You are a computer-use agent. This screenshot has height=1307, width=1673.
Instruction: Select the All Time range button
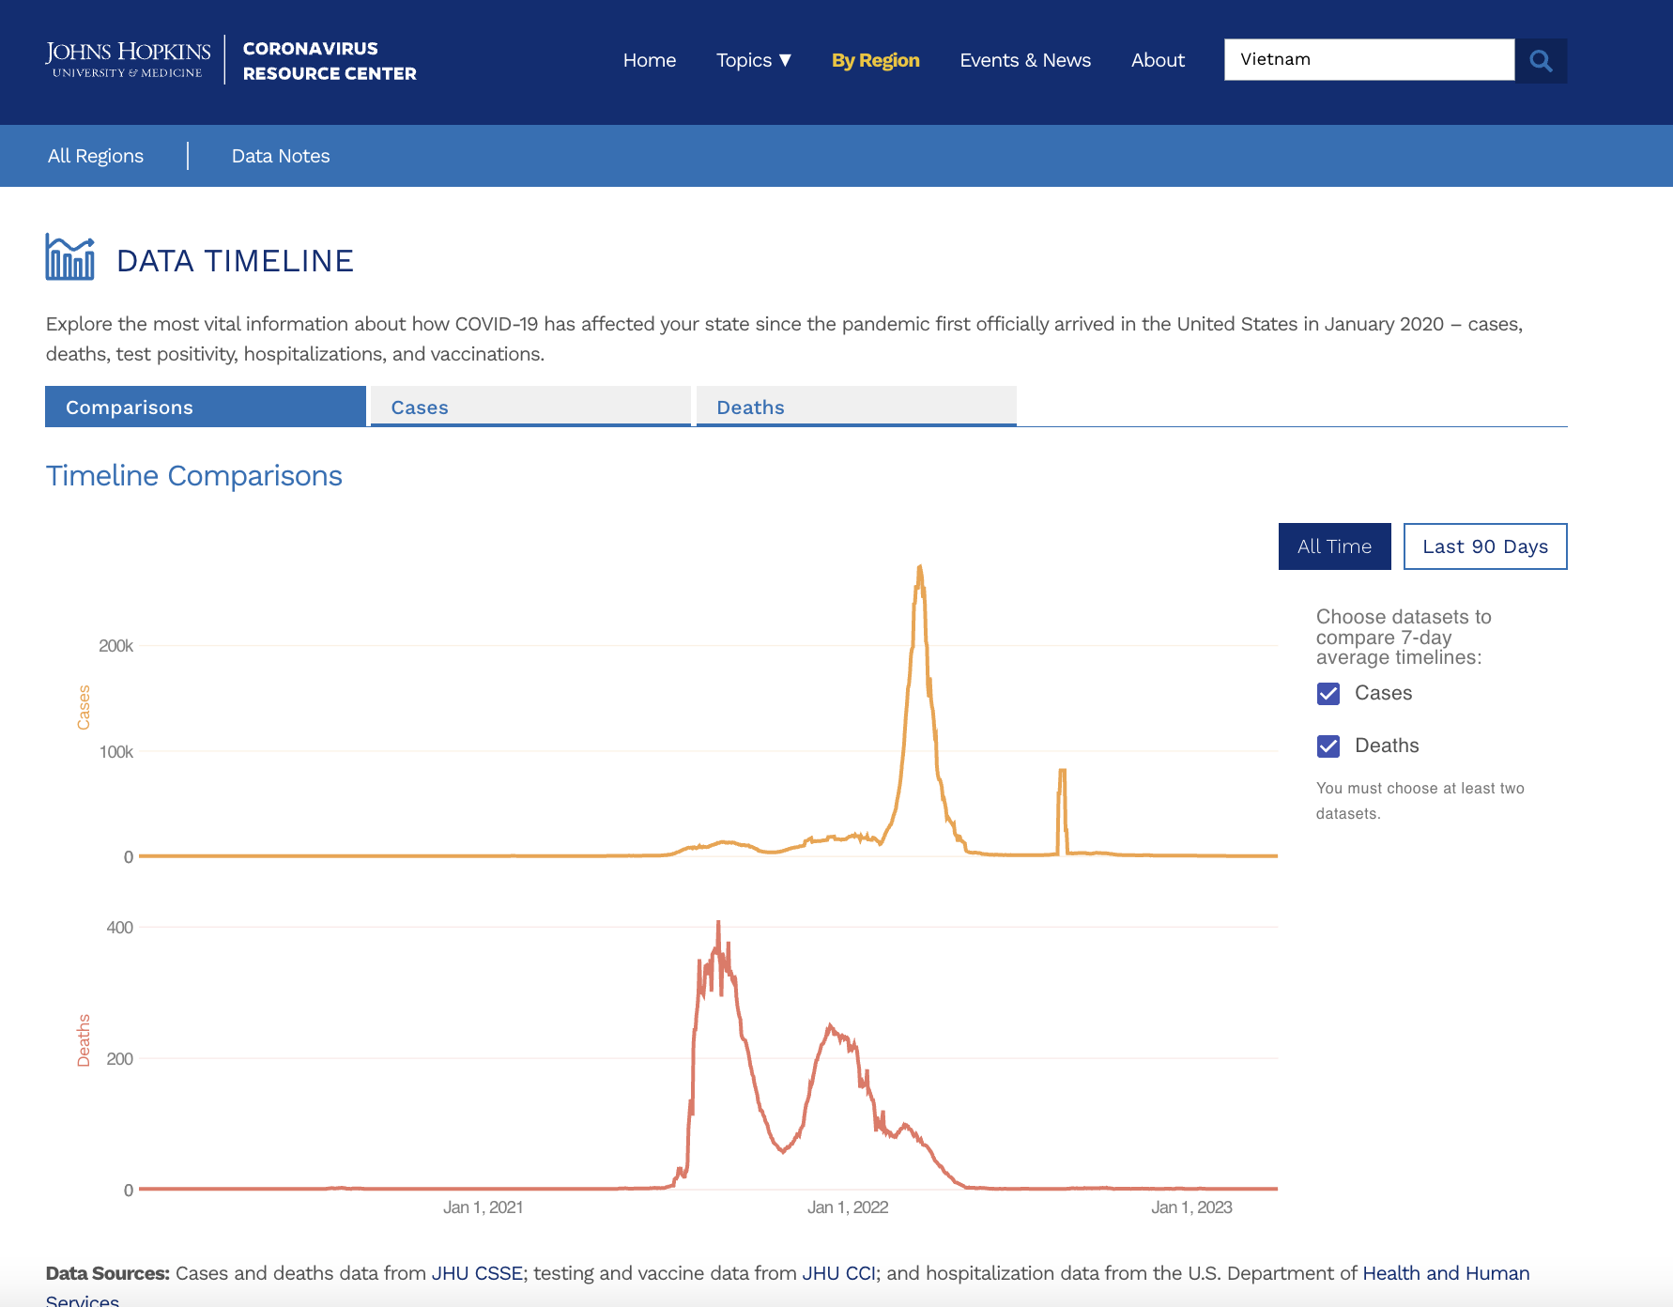click(1334, 546)
